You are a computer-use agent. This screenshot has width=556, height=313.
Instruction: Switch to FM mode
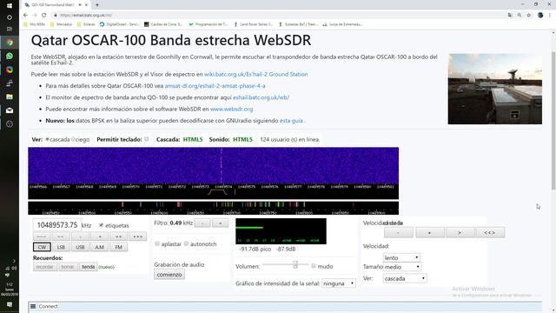[118, 247]
